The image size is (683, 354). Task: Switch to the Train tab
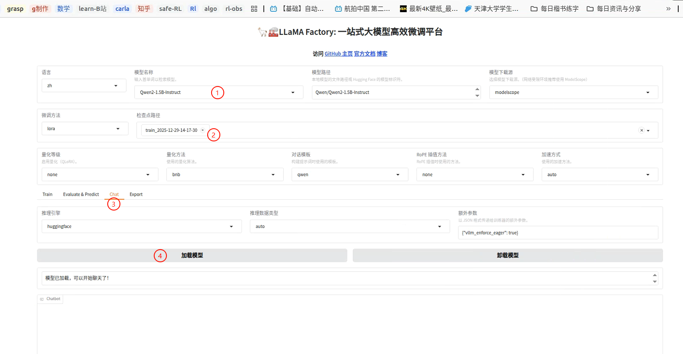click(47, 194)
